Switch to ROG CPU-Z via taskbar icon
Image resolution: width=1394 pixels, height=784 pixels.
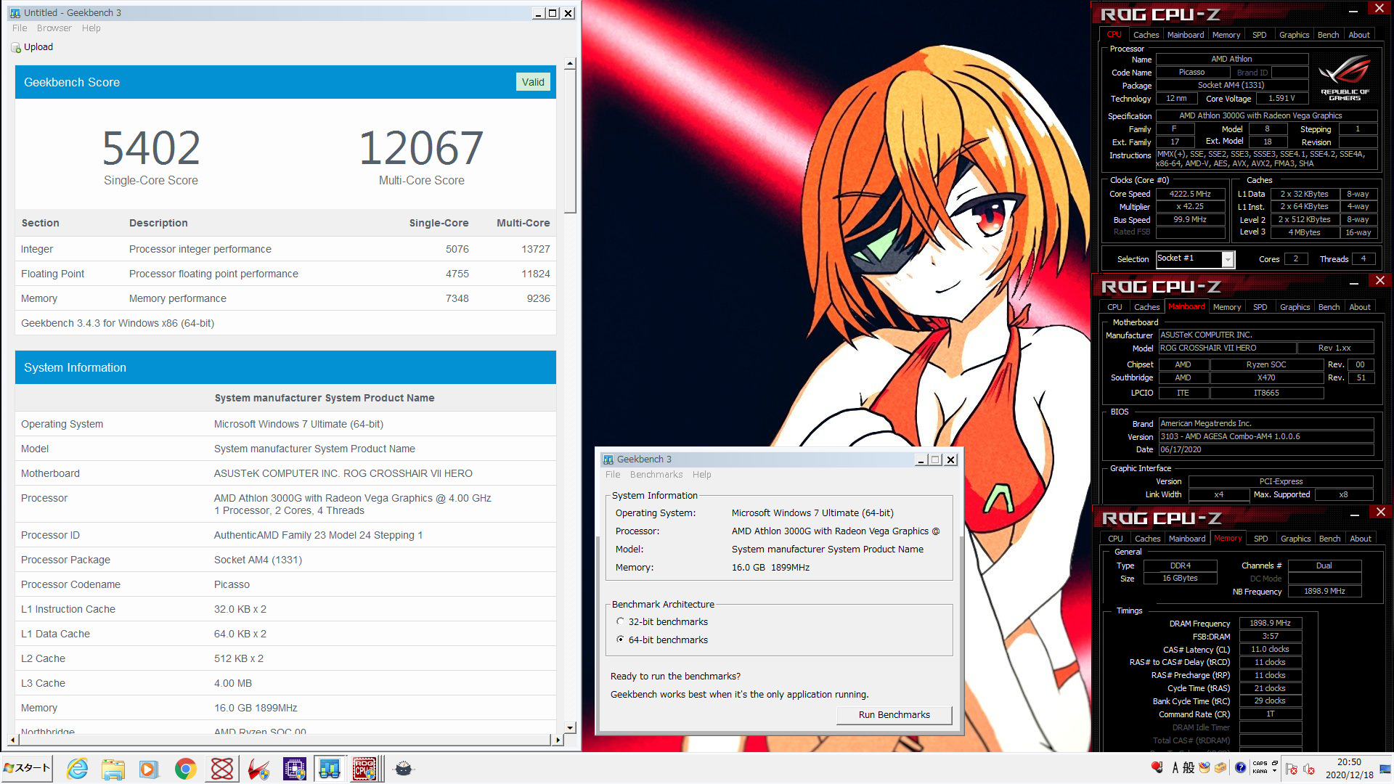(365, 769)
